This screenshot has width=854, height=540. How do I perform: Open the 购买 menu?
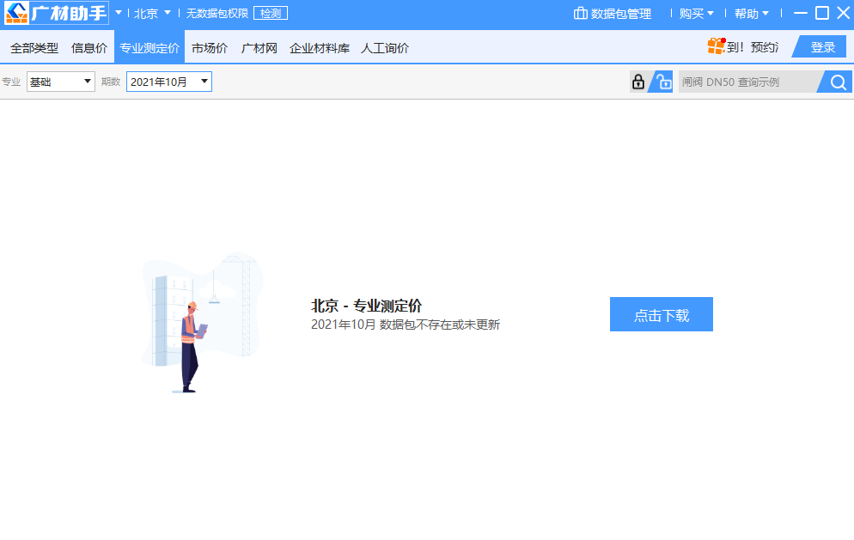[696, 14]
